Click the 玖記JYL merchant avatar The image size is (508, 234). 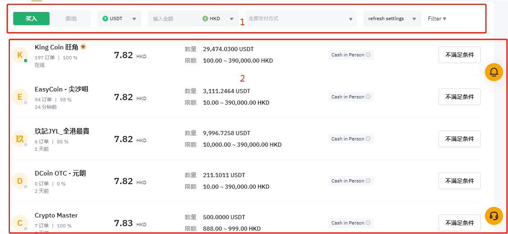pyautogui.click(x=20, y=139)
